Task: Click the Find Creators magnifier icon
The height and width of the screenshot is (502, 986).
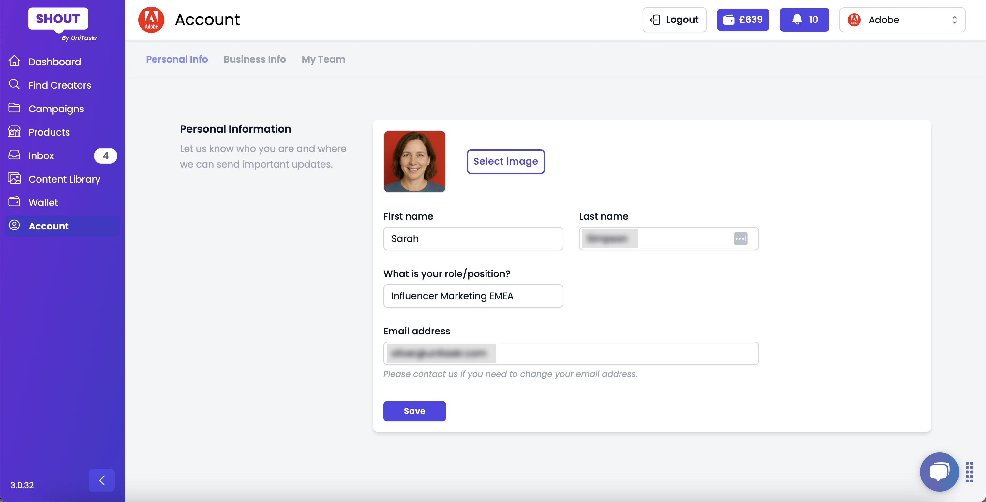Action: [14, 84]
